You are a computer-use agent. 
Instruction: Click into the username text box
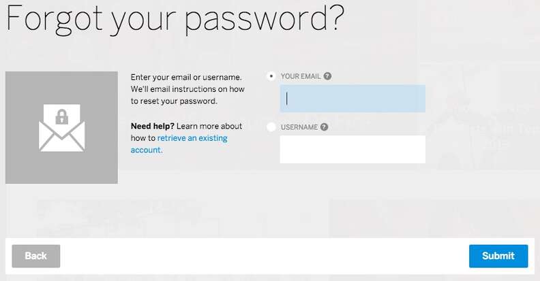352,149
